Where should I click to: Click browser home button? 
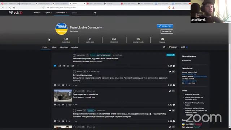(x=14, y=8)
